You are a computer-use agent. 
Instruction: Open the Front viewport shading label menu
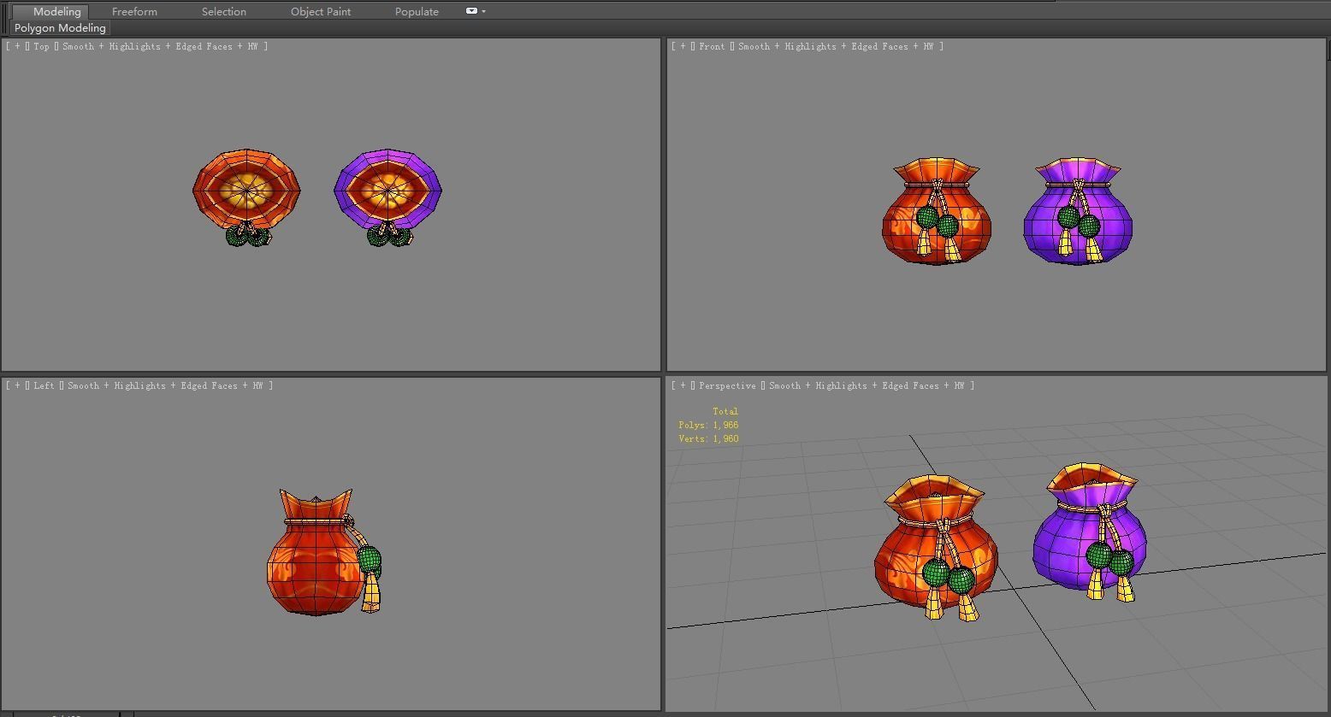pyautogui.click(x=836, y=46)
